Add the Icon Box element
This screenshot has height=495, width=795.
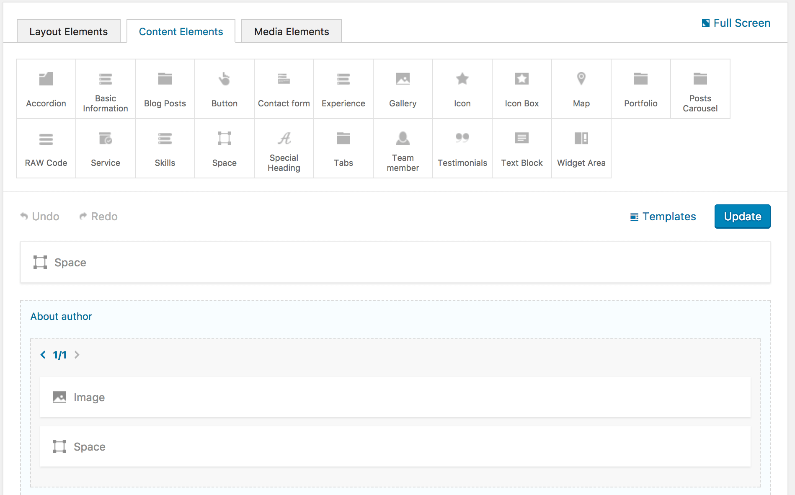click(521, 89)
